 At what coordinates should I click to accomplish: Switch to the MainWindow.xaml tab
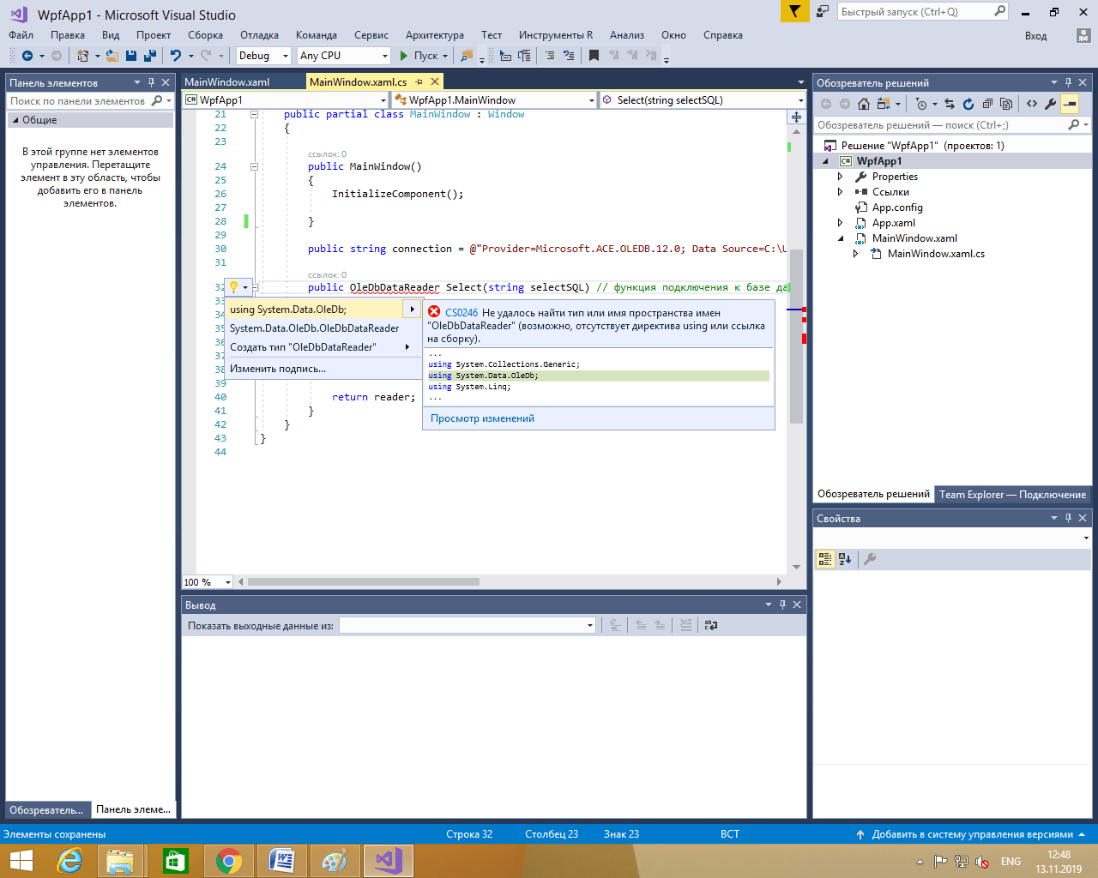227,82
